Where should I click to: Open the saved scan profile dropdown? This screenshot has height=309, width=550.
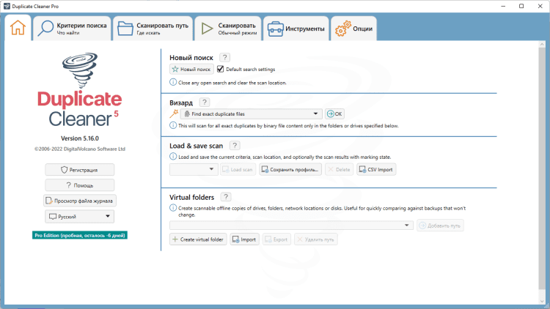coord(194,169)
